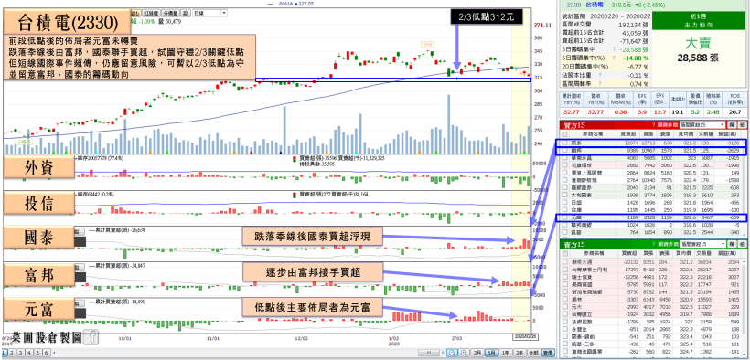
Task: Switch to the 1年 time range
Action: [x=505, y=353]
